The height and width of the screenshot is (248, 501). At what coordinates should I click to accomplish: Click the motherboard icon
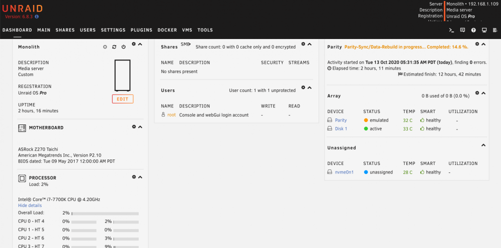coord(22,128)
